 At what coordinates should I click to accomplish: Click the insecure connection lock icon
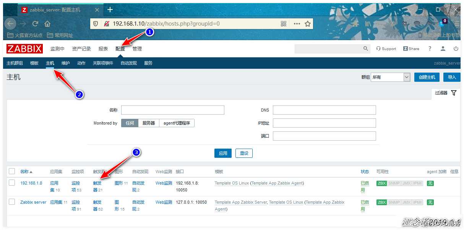pos(106,24)
